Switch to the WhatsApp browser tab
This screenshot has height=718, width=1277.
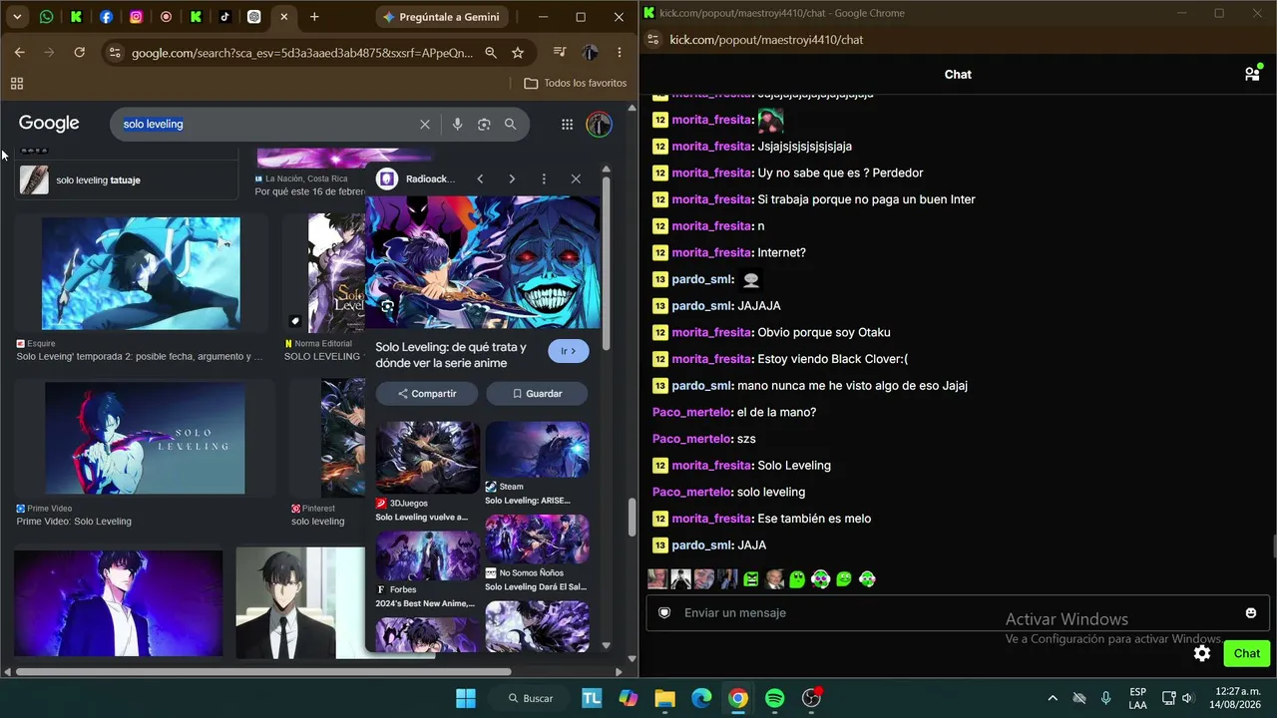47,17
